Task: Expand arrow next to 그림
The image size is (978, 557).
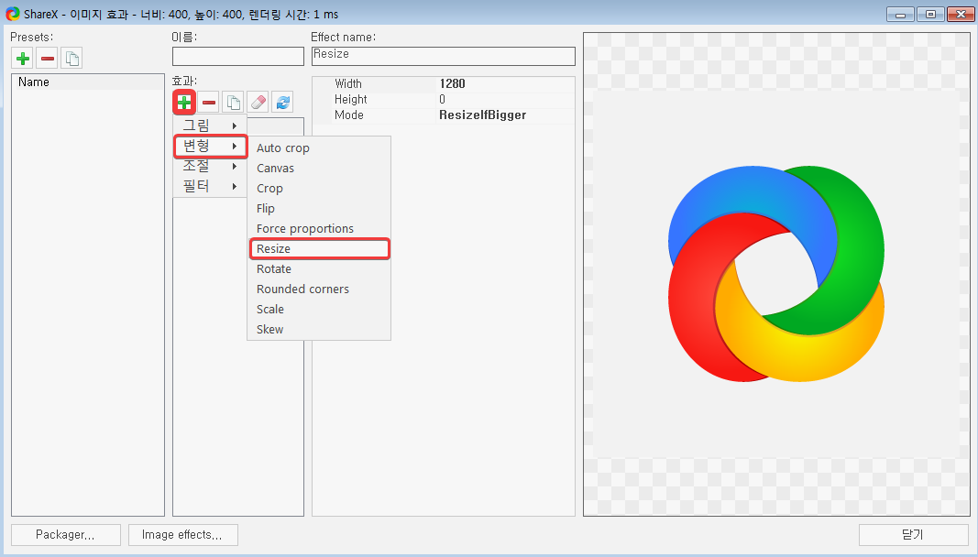Action: [235, 126]
